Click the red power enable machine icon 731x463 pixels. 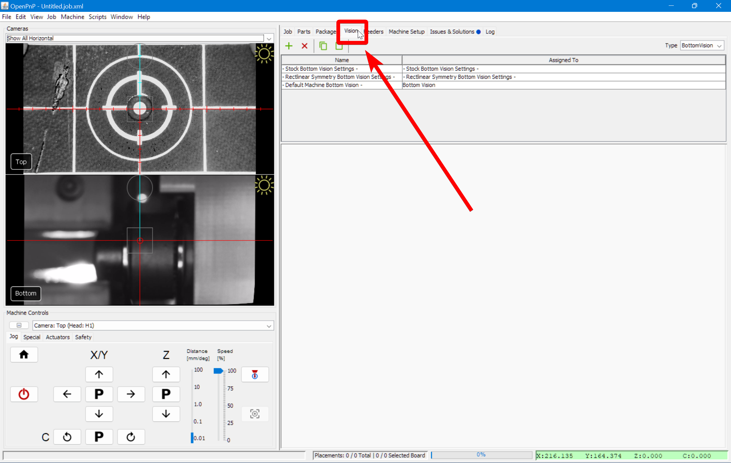(x=24, y=394)
